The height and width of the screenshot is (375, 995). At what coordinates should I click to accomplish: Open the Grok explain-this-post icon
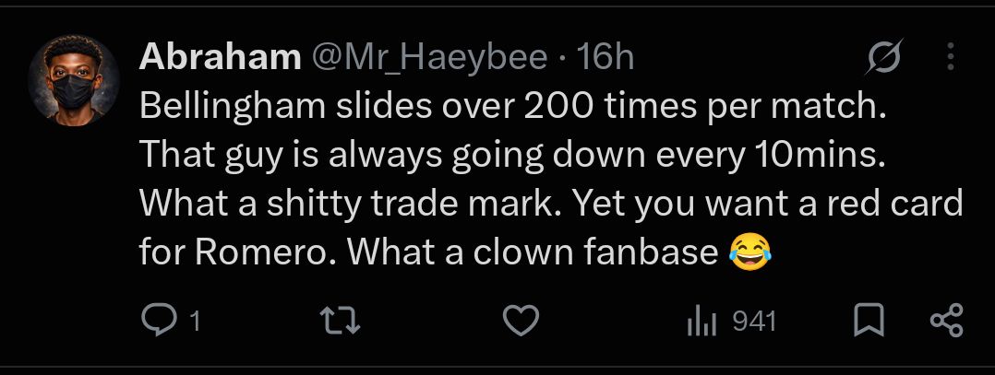click(x=884, y=57)
